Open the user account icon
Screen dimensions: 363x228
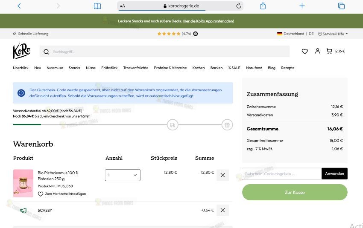(x=317, y=51)
